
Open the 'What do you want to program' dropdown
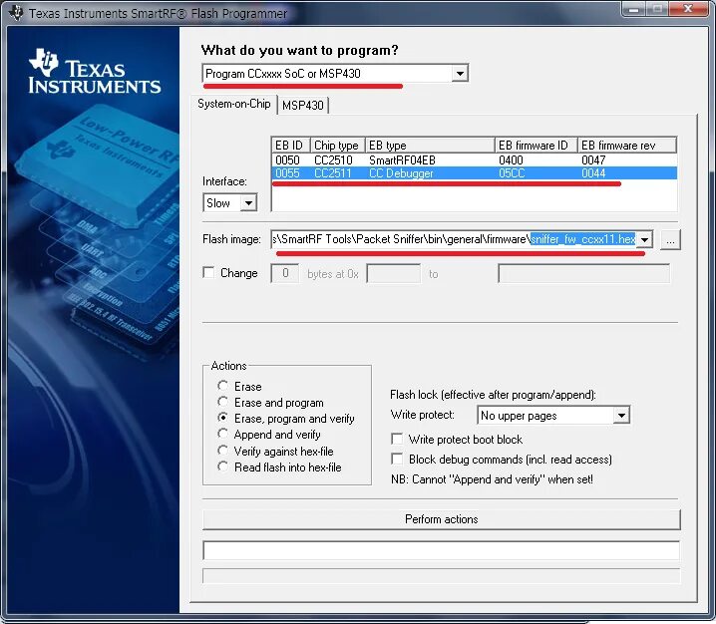(335, 74)
